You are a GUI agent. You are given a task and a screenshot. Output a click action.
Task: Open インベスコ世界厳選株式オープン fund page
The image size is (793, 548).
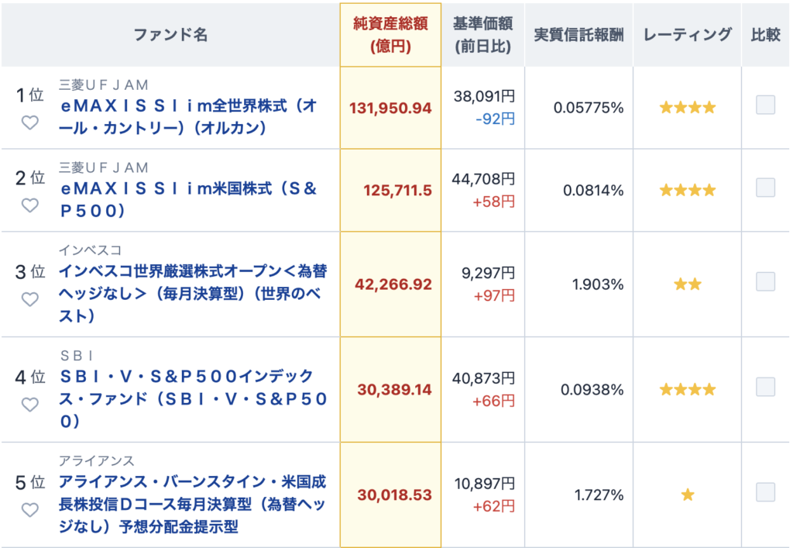click(x=193, y=294)
